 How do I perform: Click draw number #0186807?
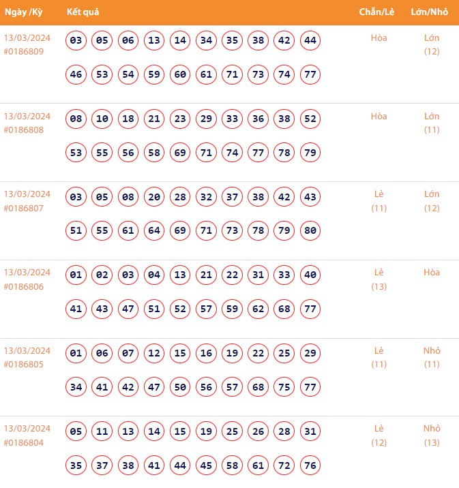click(x=24, y=208)
